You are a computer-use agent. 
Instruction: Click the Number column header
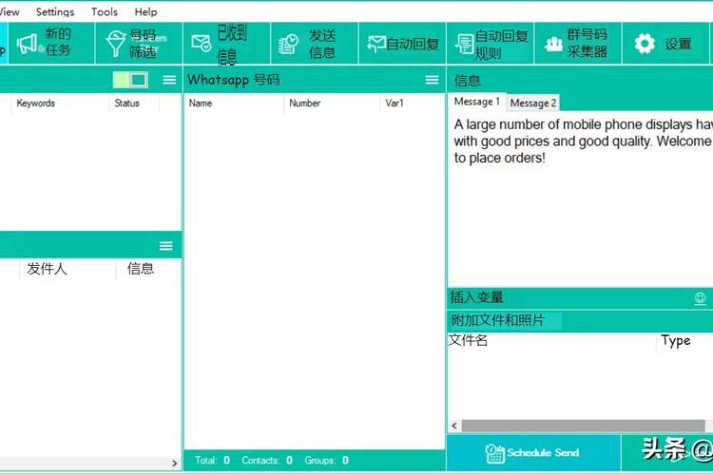tap(332, 104)
